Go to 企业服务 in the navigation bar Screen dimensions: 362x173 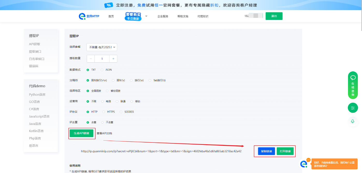(163, 16)
